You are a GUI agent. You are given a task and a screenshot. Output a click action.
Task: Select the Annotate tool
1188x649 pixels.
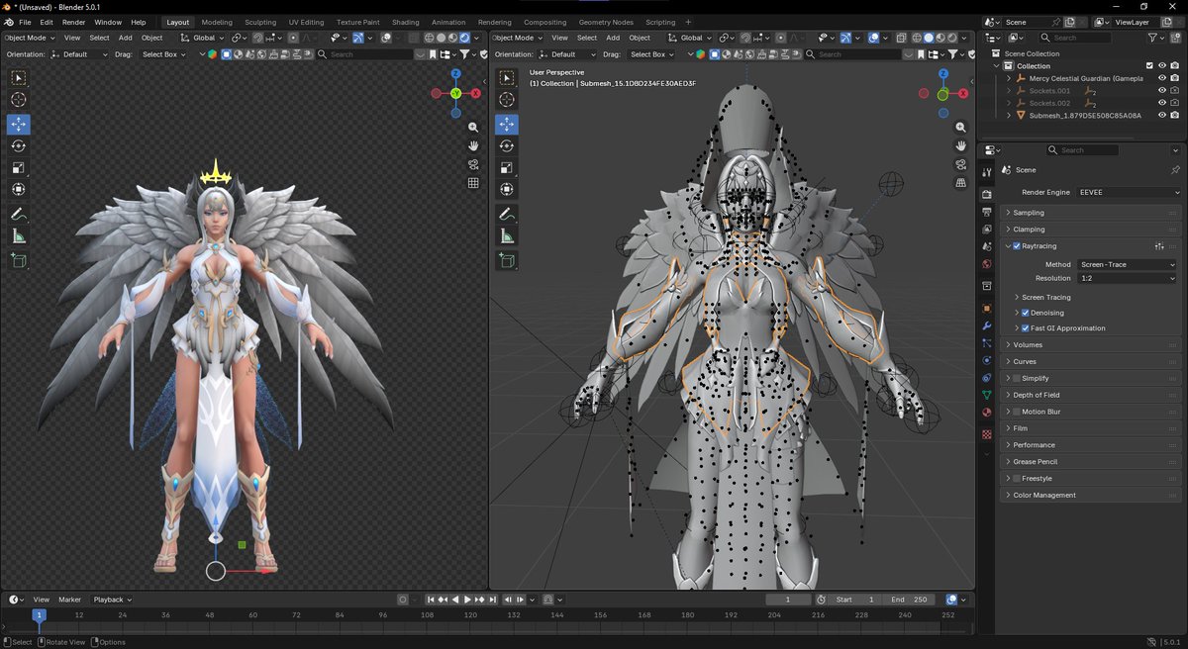pyautogui.click(x=18, y=215)
